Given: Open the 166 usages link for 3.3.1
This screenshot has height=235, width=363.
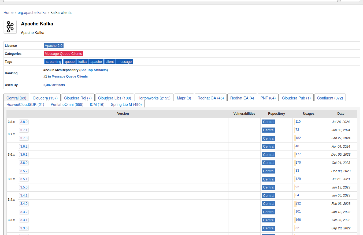Looking at the screenshot, I should click(298, 220).
